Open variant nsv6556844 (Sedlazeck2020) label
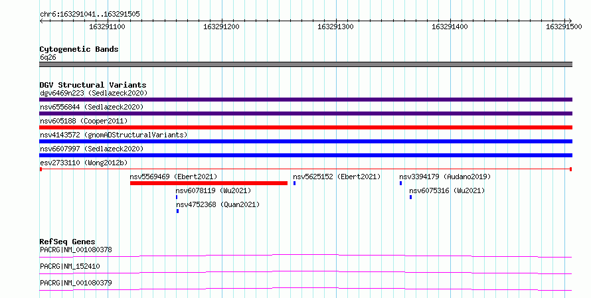591x298 pixels. tap(92, 107)
